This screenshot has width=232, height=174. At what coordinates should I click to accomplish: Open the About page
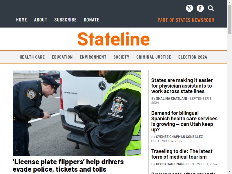(x=41, y=20)
